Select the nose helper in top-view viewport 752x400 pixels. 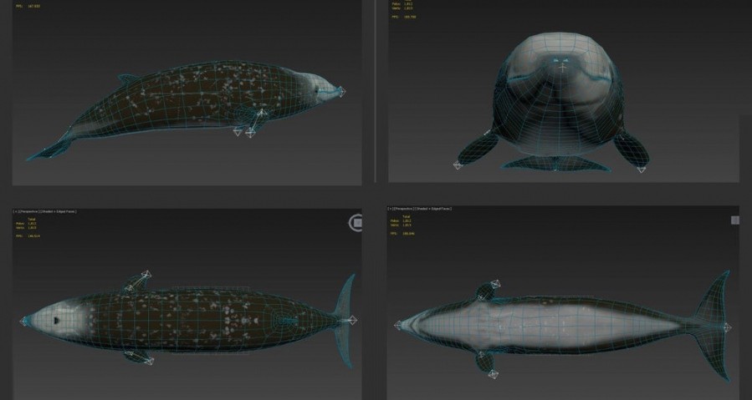tap(23, 321)
